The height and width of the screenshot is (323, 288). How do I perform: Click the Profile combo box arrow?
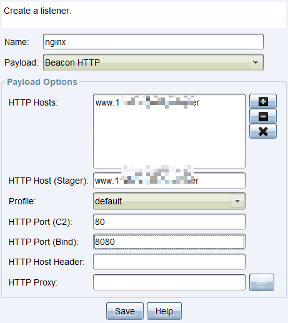click(237, 201)
